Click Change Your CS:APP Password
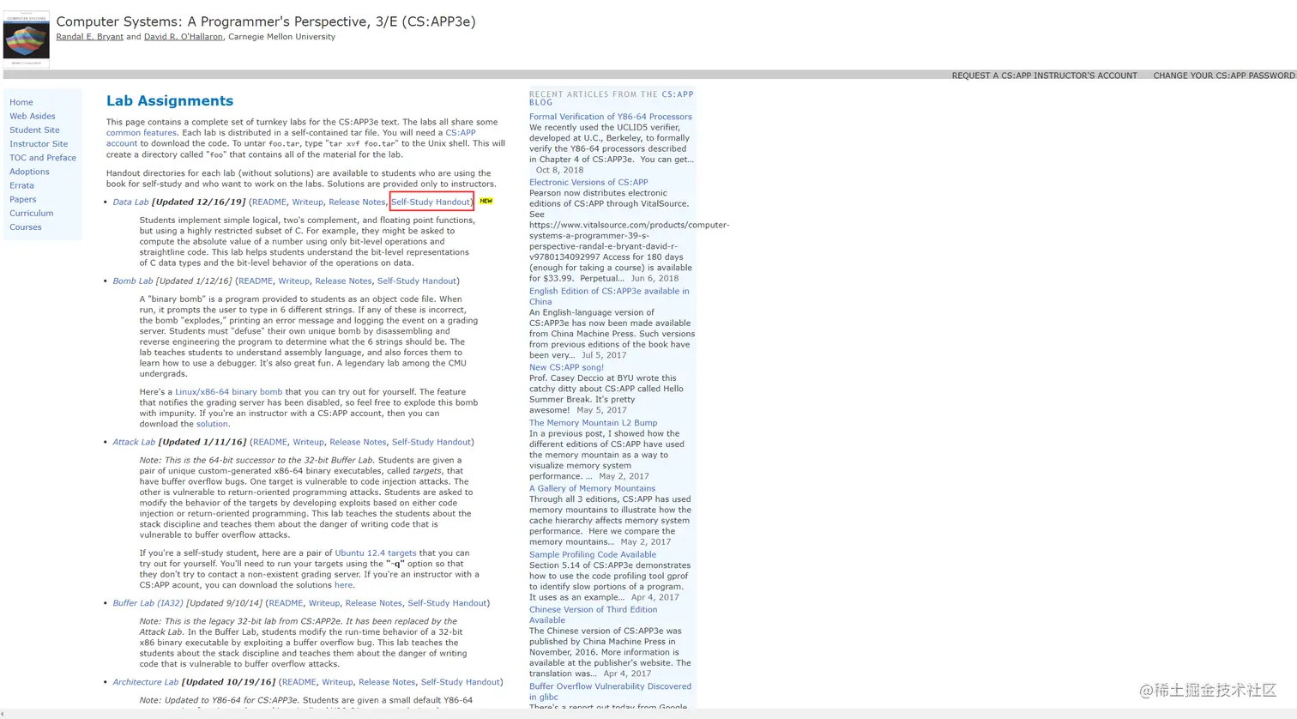The image size is (1297, 719). coord(1224,76)
